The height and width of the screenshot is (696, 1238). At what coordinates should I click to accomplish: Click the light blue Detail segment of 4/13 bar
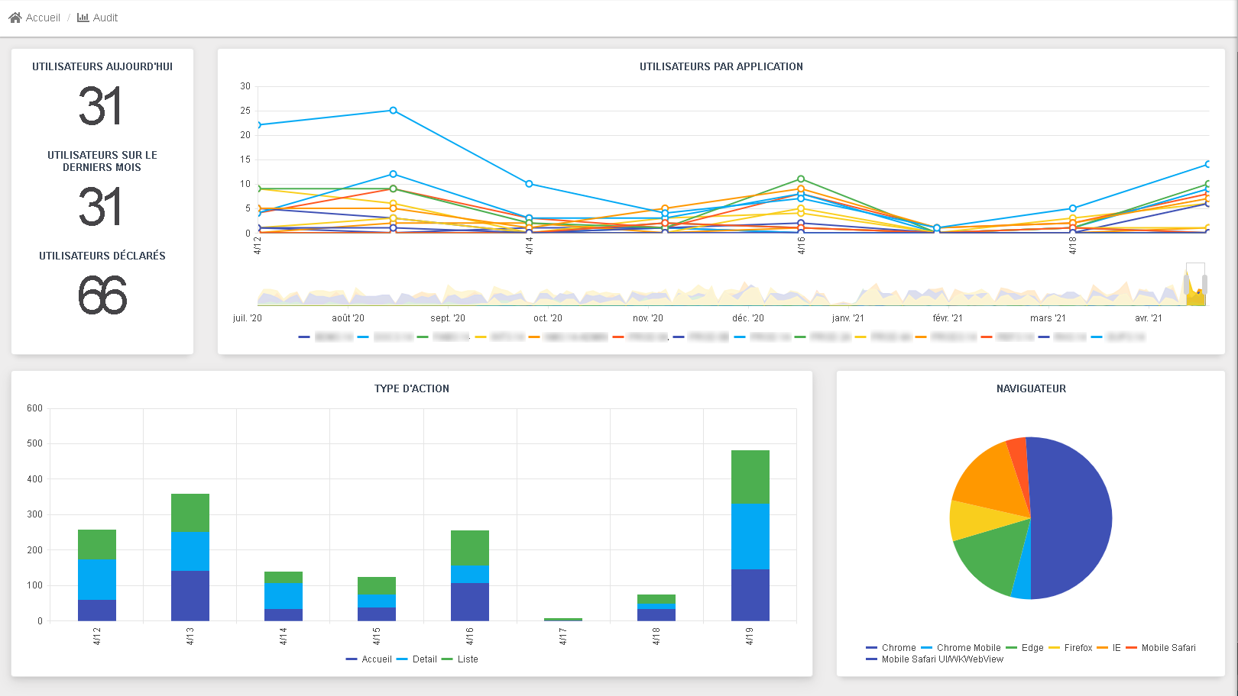190,551
